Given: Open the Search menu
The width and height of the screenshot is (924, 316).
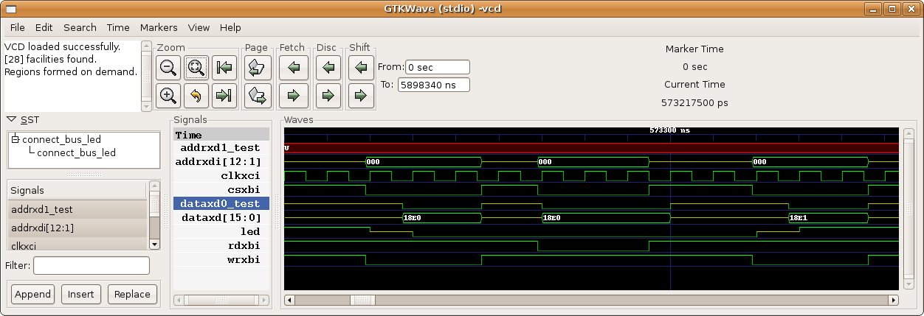Looking at the screenshot, I should point(80,27).
